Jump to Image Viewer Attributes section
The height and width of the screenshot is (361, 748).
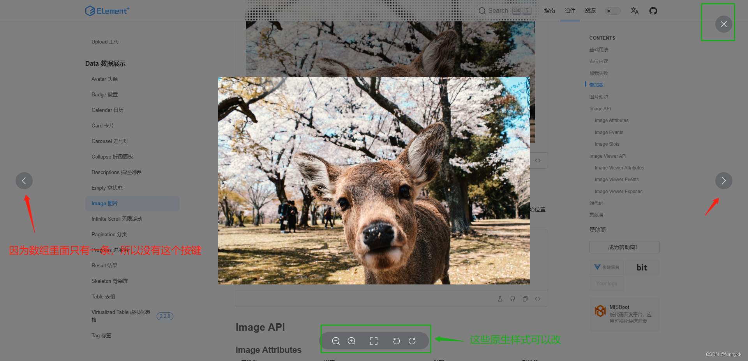(619, 168)
